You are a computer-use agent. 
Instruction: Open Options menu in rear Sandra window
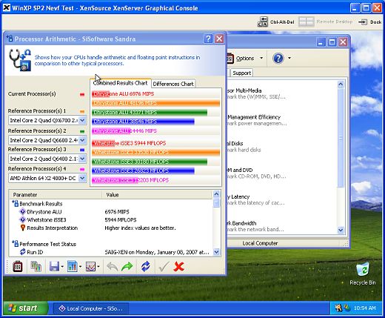[x=245, y=59]
